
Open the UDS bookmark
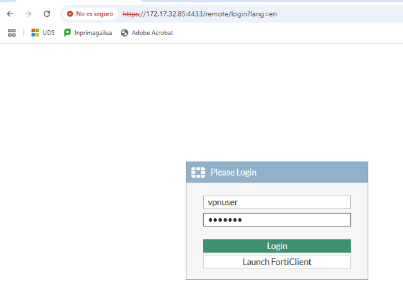click(48, 33)
